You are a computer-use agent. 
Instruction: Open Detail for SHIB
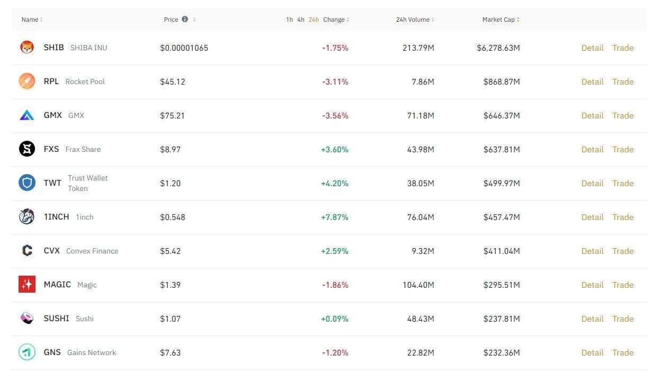592,48
